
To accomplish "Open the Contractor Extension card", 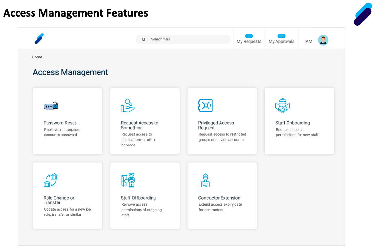I will coord(222,196).
